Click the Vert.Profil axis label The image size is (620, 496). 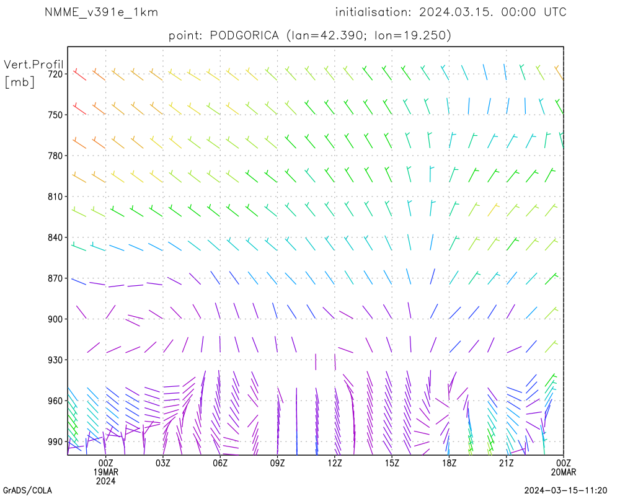(33, 64)
